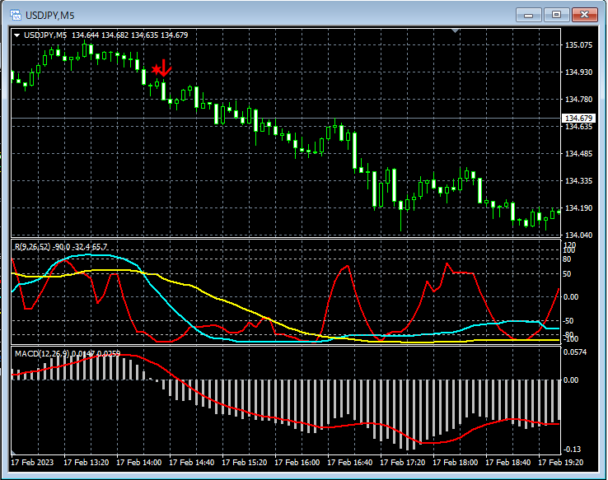Click the 135.075 price scale label
Screen dimensions: 608x480
(578, 45)
